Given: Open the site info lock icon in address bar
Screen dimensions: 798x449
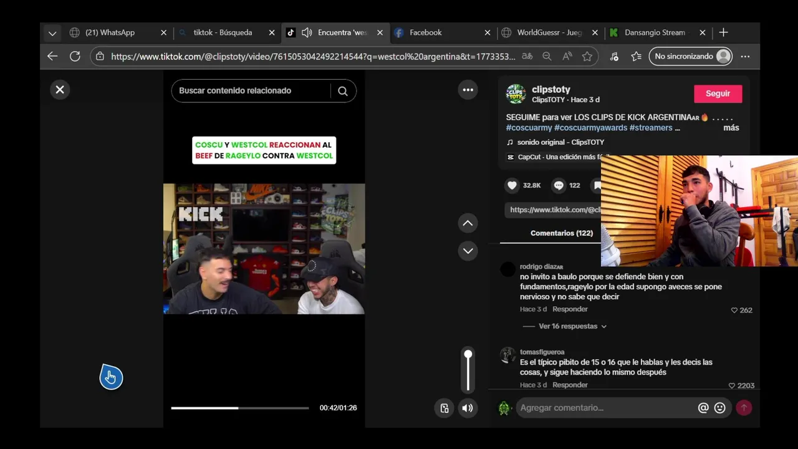Looking at the screenshot, I should click(100, 56).
